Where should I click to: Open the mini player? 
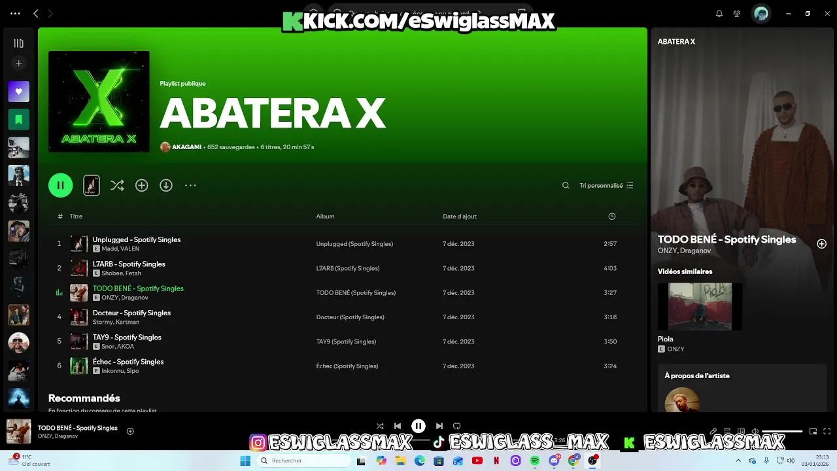point(813,431)
